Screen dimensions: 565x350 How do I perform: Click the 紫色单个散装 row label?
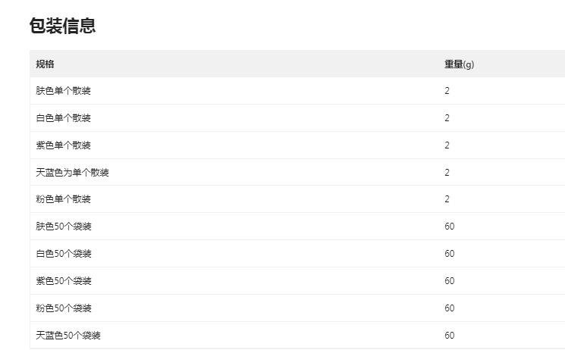(64, 145)
